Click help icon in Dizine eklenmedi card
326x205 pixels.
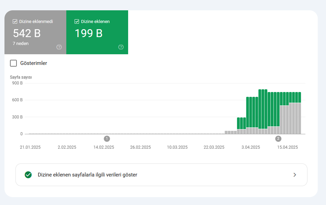coord(59,47)
